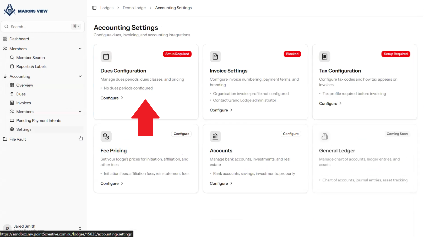
Task: Expand the Members submenu under Accounting
Action: (80, 112)
